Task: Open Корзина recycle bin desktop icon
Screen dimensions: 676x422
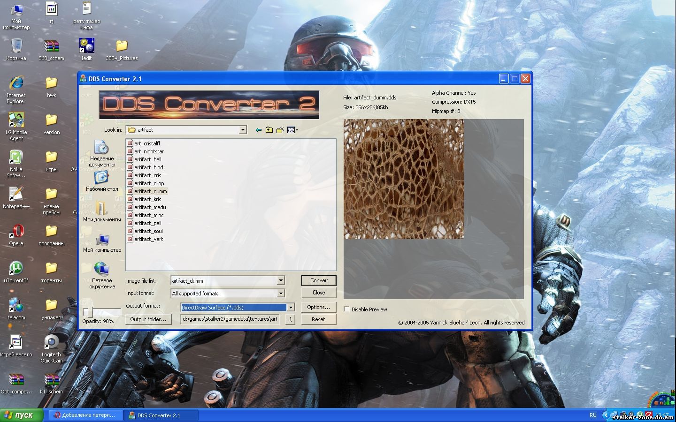Action: coord(16,50)
